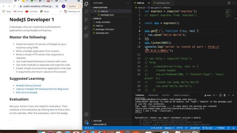This screenshot has height=133, width=237.
Task: Open Explorer panel more actions menu
Action: (128, 3)
